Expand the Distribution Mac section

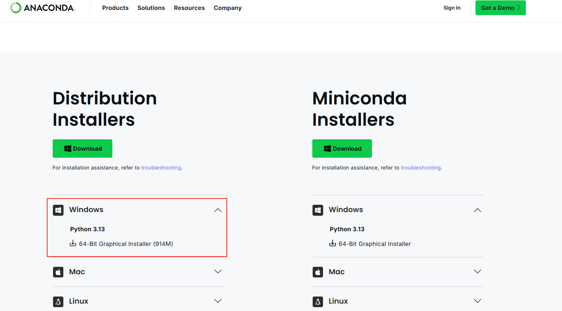coord(218,272)
